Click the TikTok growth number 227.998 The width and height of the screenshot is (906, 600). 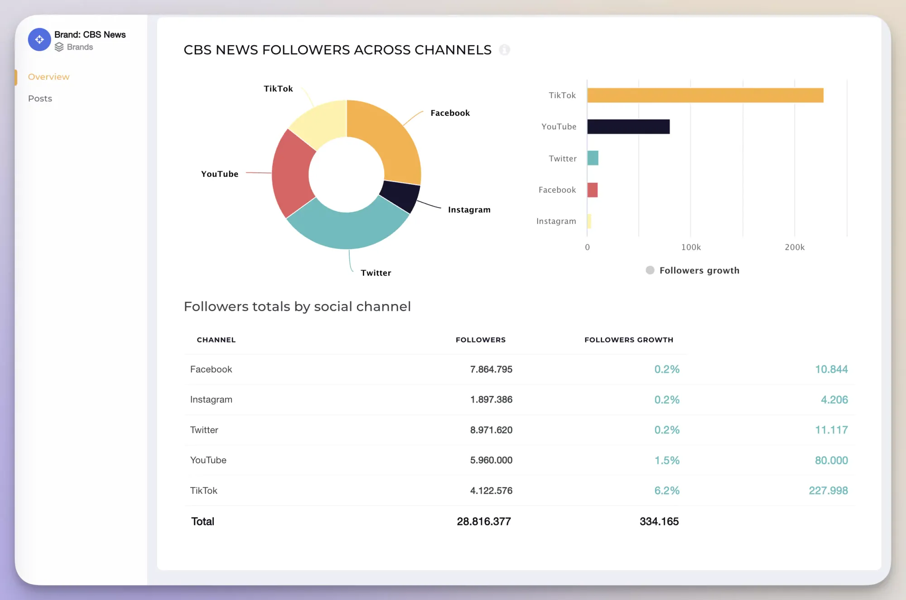(x=828, y=490)
